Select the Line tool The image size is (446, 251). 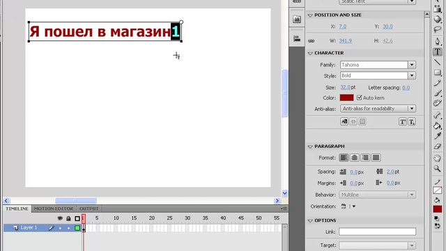pos(437,62)
